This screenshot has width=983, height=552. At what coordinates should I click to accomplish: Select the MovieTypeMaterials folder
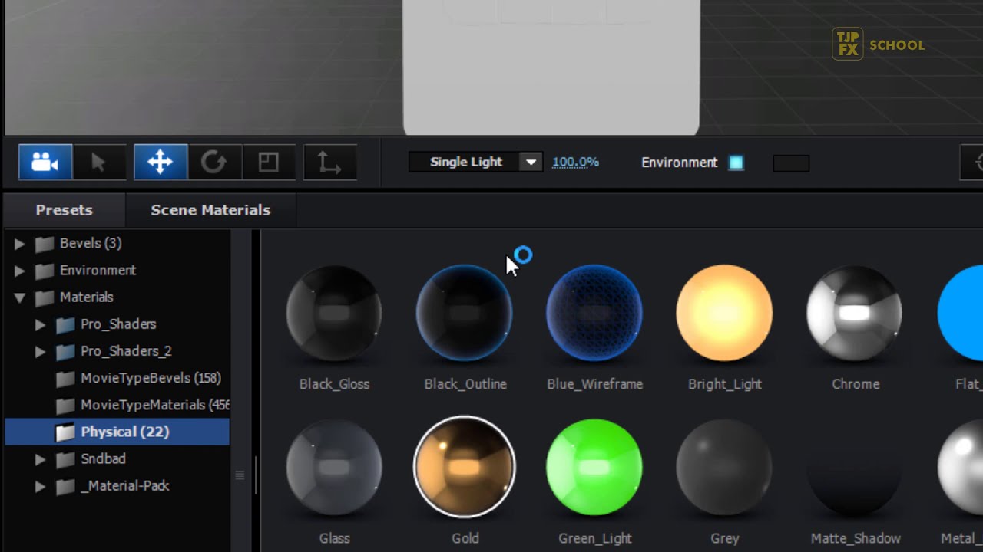(154, 404)
